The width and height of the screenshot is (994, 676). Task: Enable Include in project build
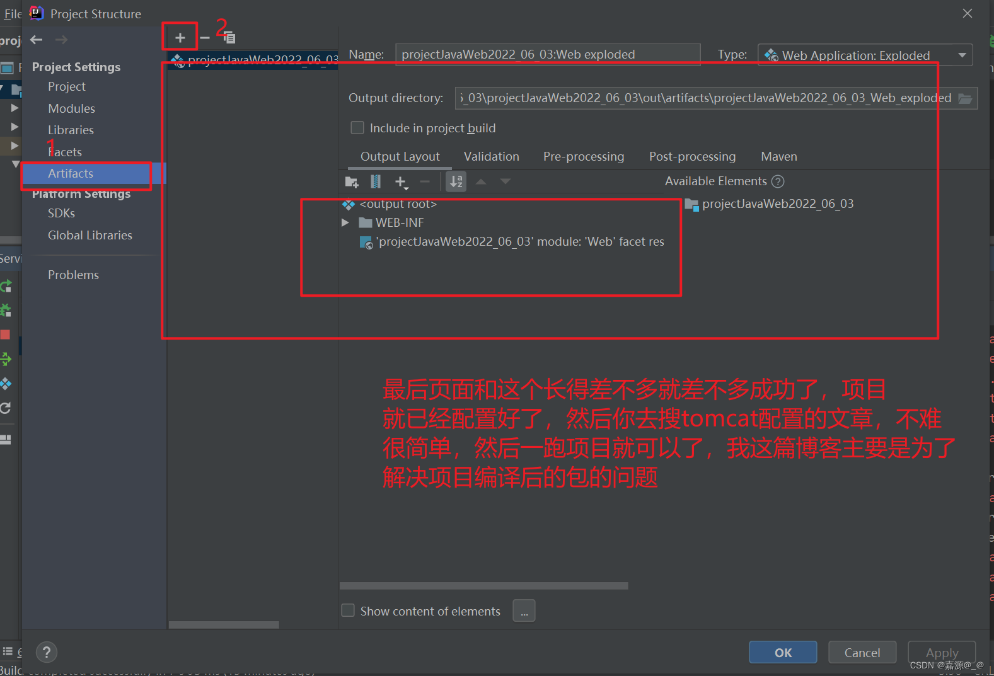click(357, 128)
